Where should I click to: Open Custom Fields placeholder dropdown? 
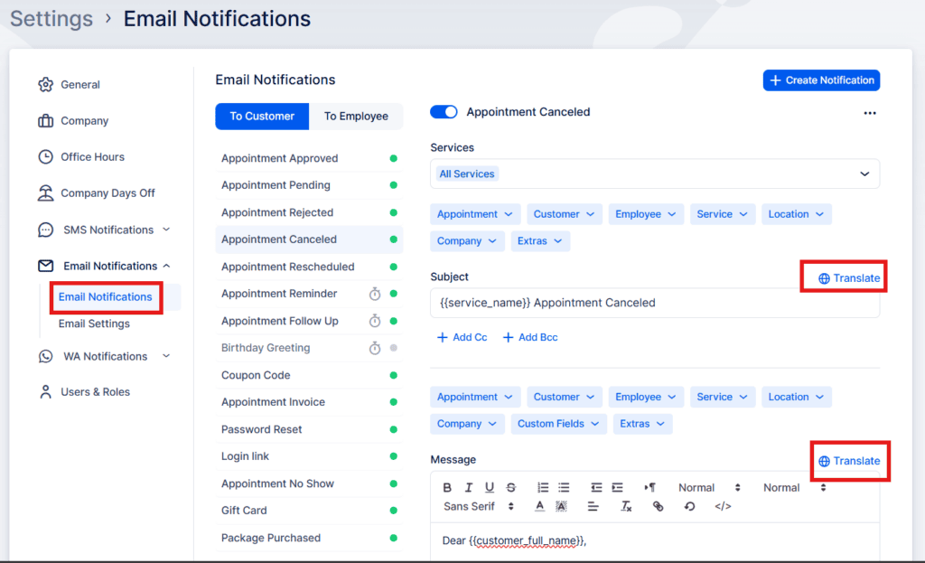point(558,424)
